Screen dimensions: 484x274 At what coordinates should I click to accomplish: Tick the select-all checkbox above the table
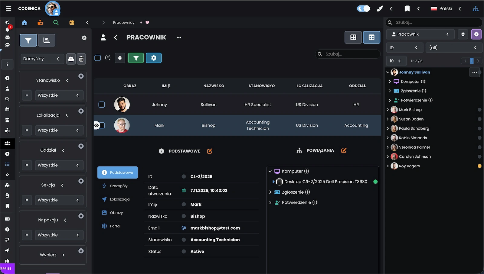(x=98, y=58)
